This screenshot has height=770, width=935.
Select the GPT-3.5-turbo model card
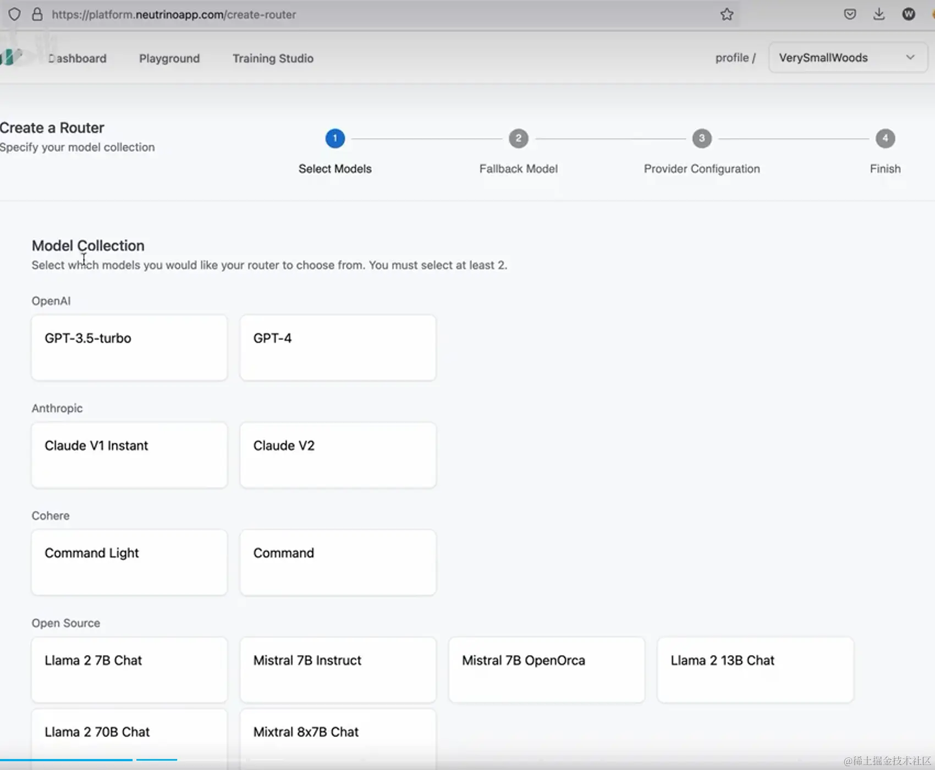[x=129, y=348]
